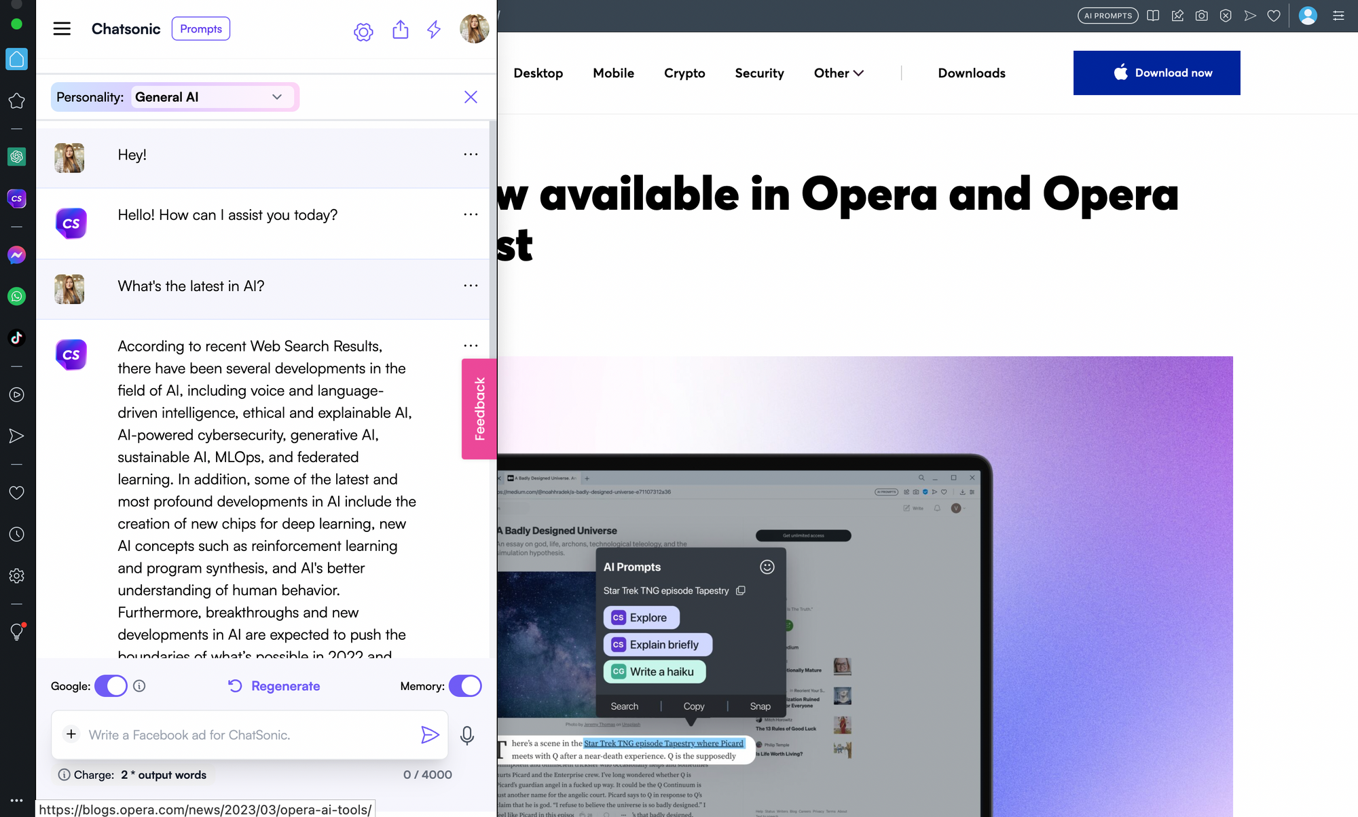Open the Personality General AI dropdown
This screenshot has width=1358, height=817.
[x=210, y=96]
